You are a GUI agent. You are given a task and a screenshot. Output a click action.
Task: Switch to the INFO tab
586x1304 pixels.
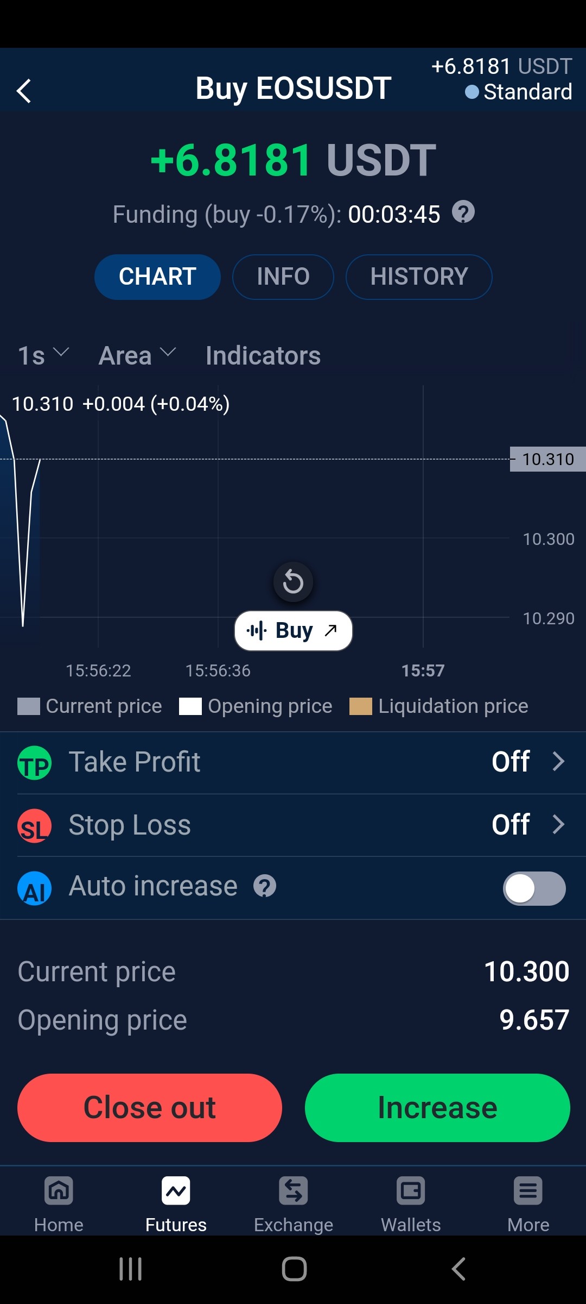[283, 277]
